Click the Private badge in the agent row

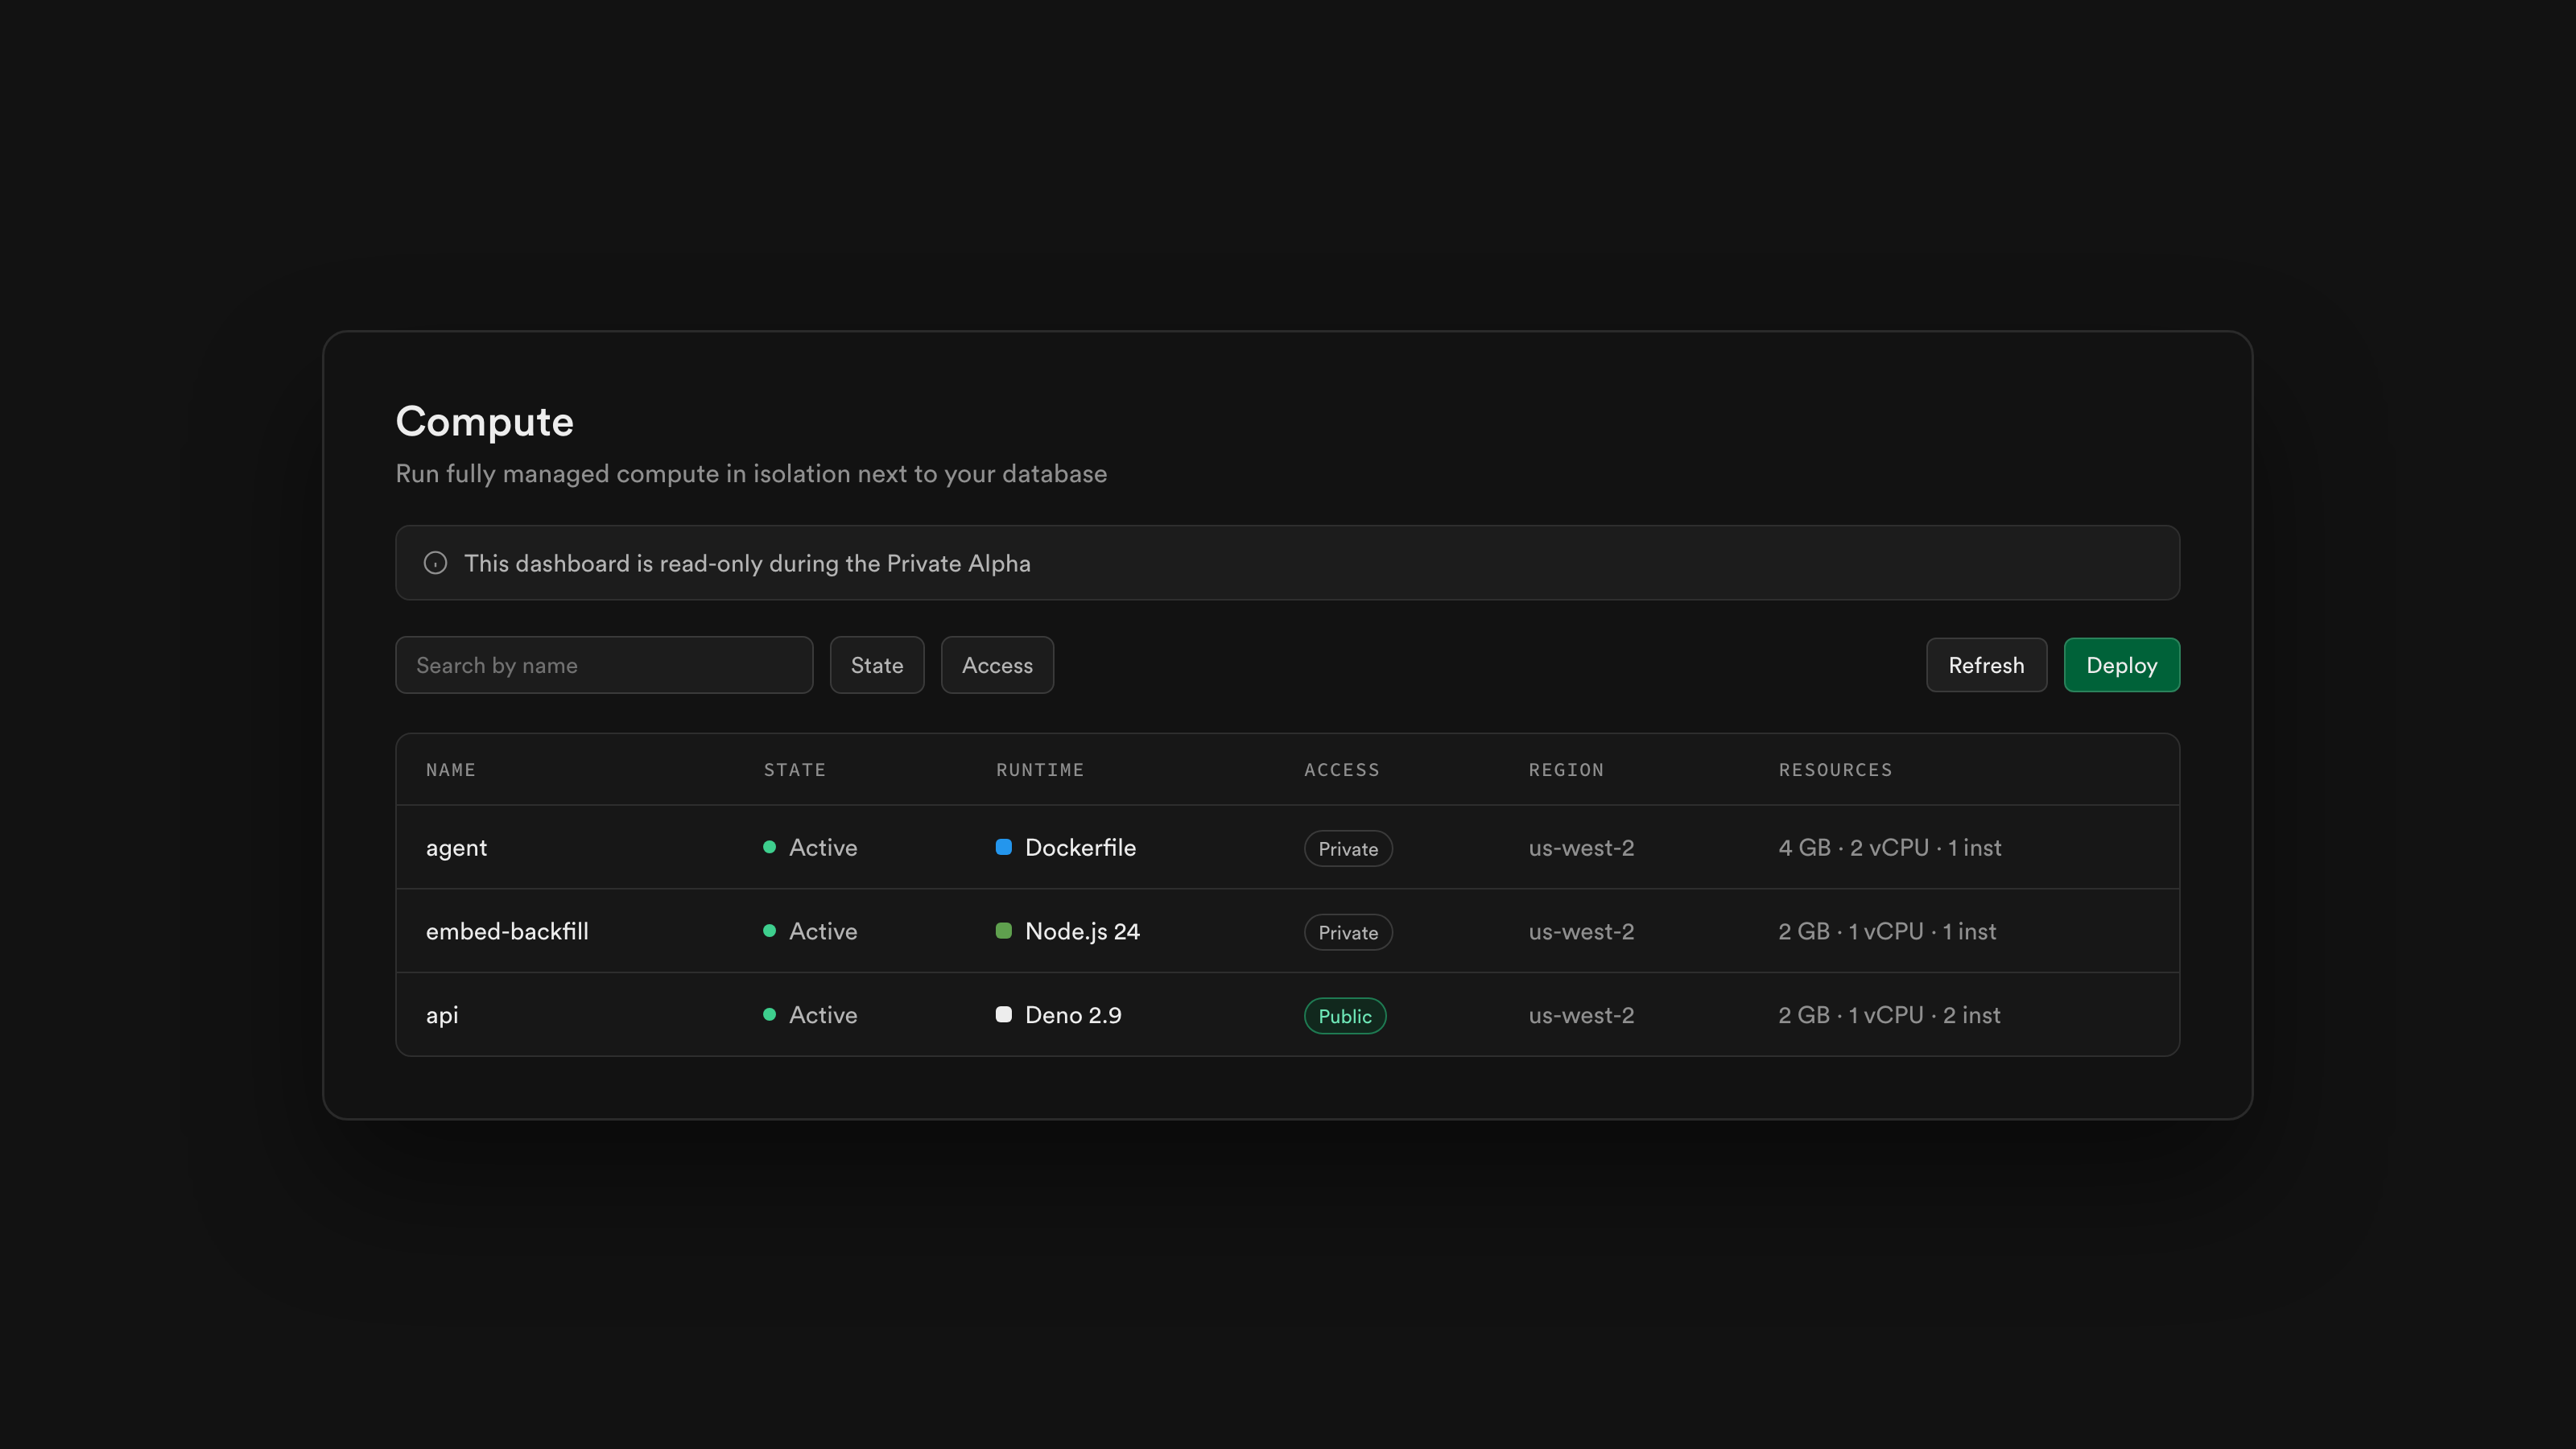point(1347,848)
